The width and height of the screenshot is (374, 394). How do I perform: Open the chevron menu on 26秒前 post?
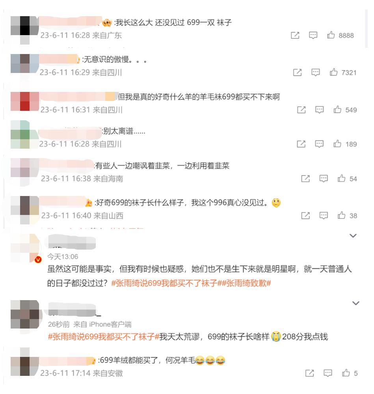356,303
